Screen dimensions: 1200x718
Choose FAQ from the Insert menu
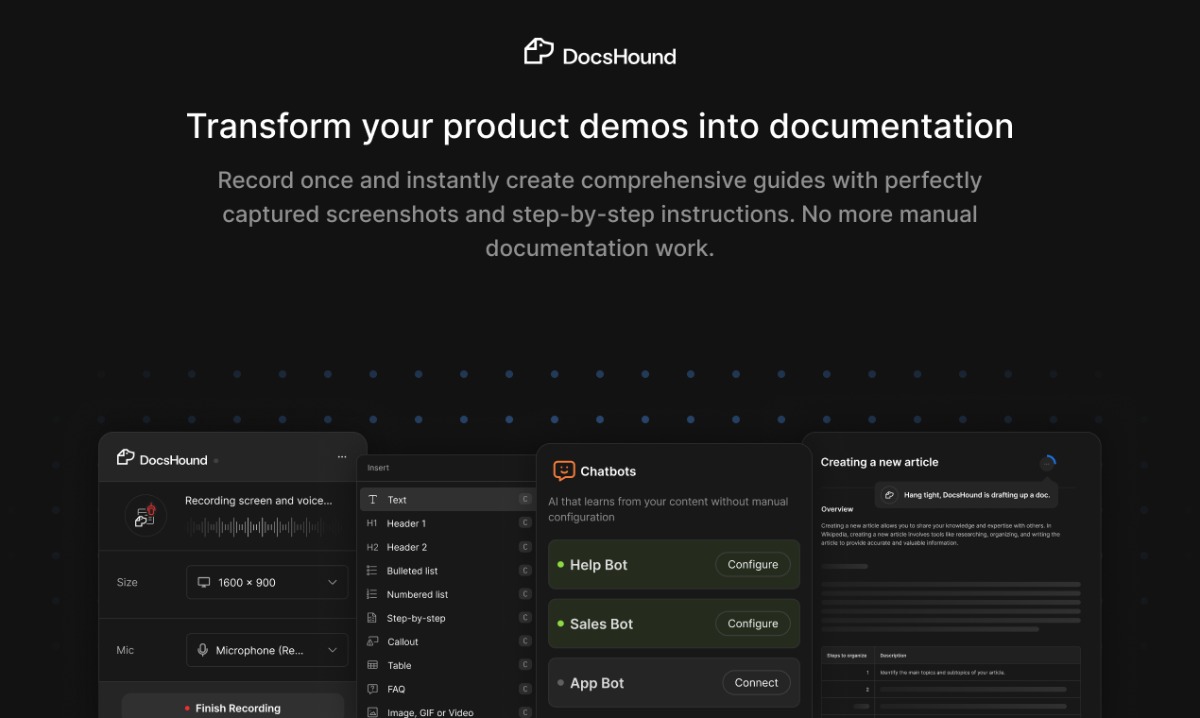pos(448,689)
